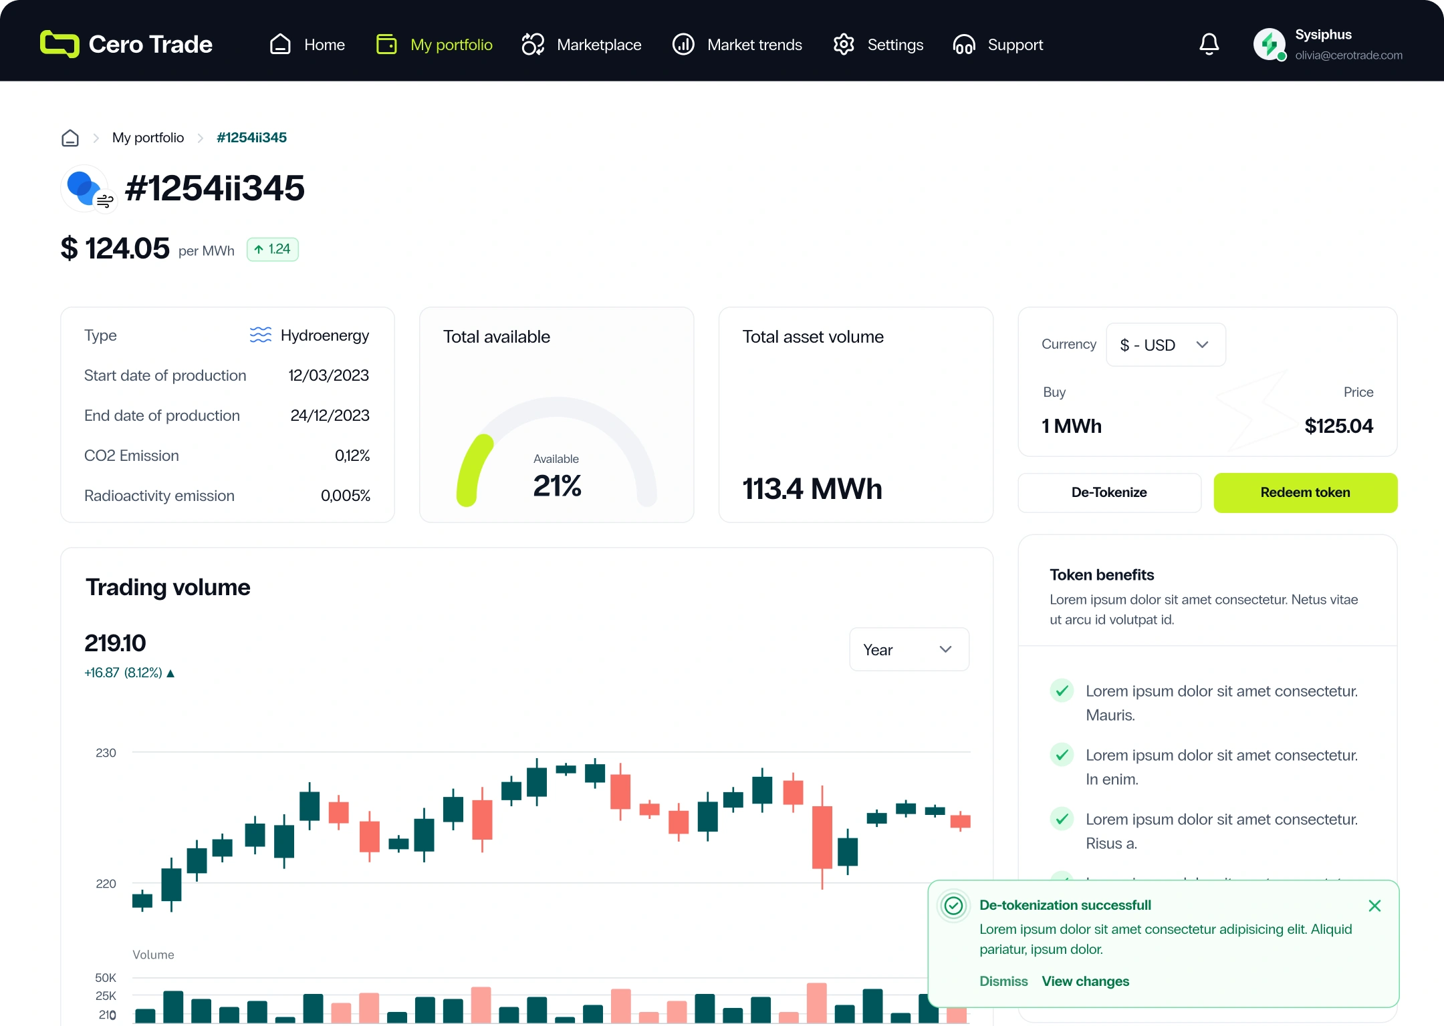Click the Support headphones icon

pyautogui.click(x=964, y=44)
